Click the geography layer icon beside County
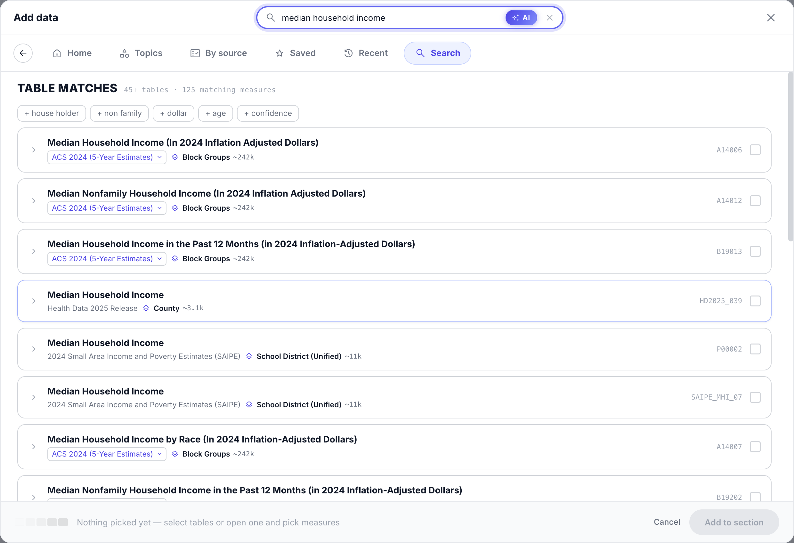Screen dimensions: 794x543 click(x=146, y=308)
